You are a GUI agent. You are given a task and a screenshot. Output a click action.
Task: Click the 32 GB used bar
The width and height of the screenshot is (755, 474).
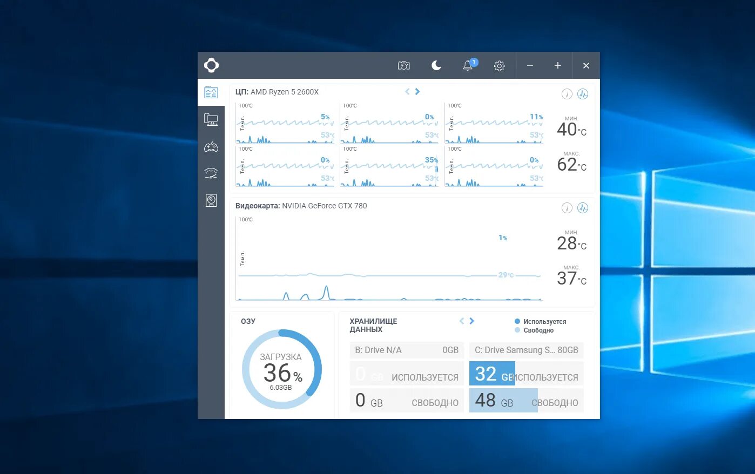point(492,374)
